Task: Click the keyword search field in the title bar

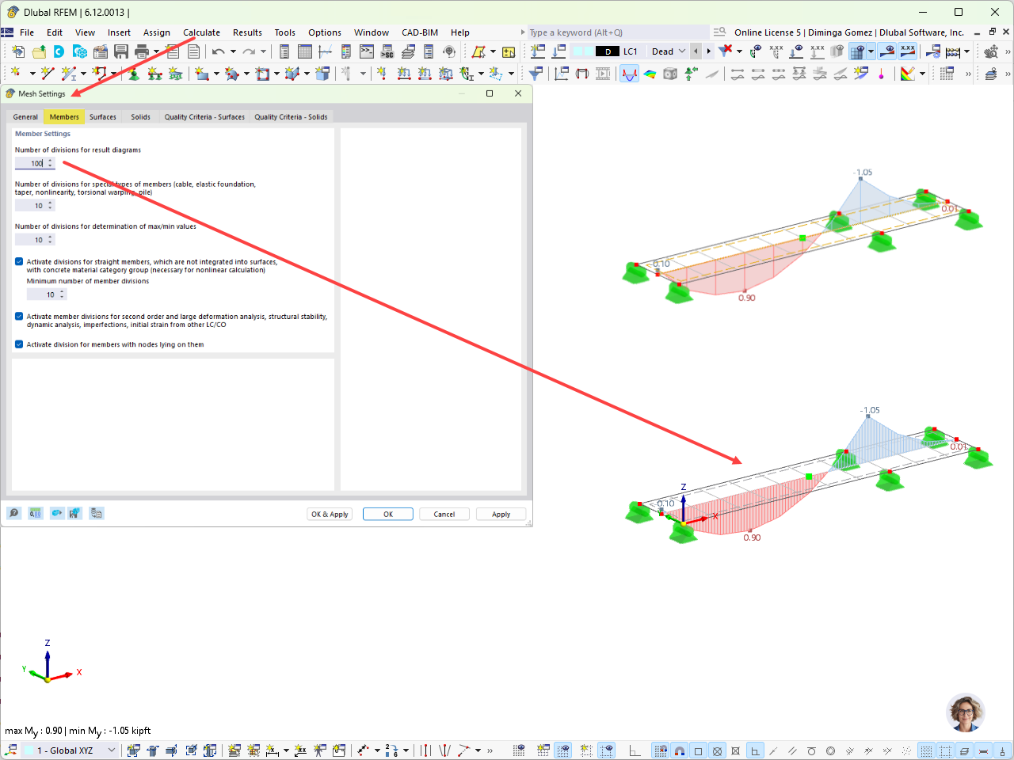Action: tap(618, 32)
